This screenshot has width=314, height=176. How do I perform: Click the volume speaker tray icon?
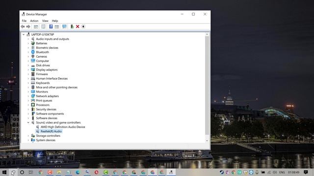click(x=275, y=172)
